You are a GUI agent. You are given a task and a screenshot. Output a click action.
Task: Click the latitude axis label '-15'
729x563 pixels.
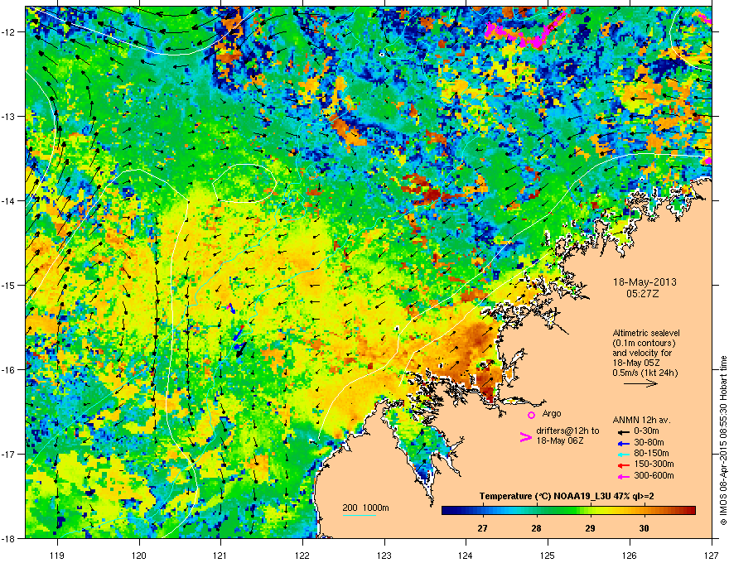click(8, 285)
